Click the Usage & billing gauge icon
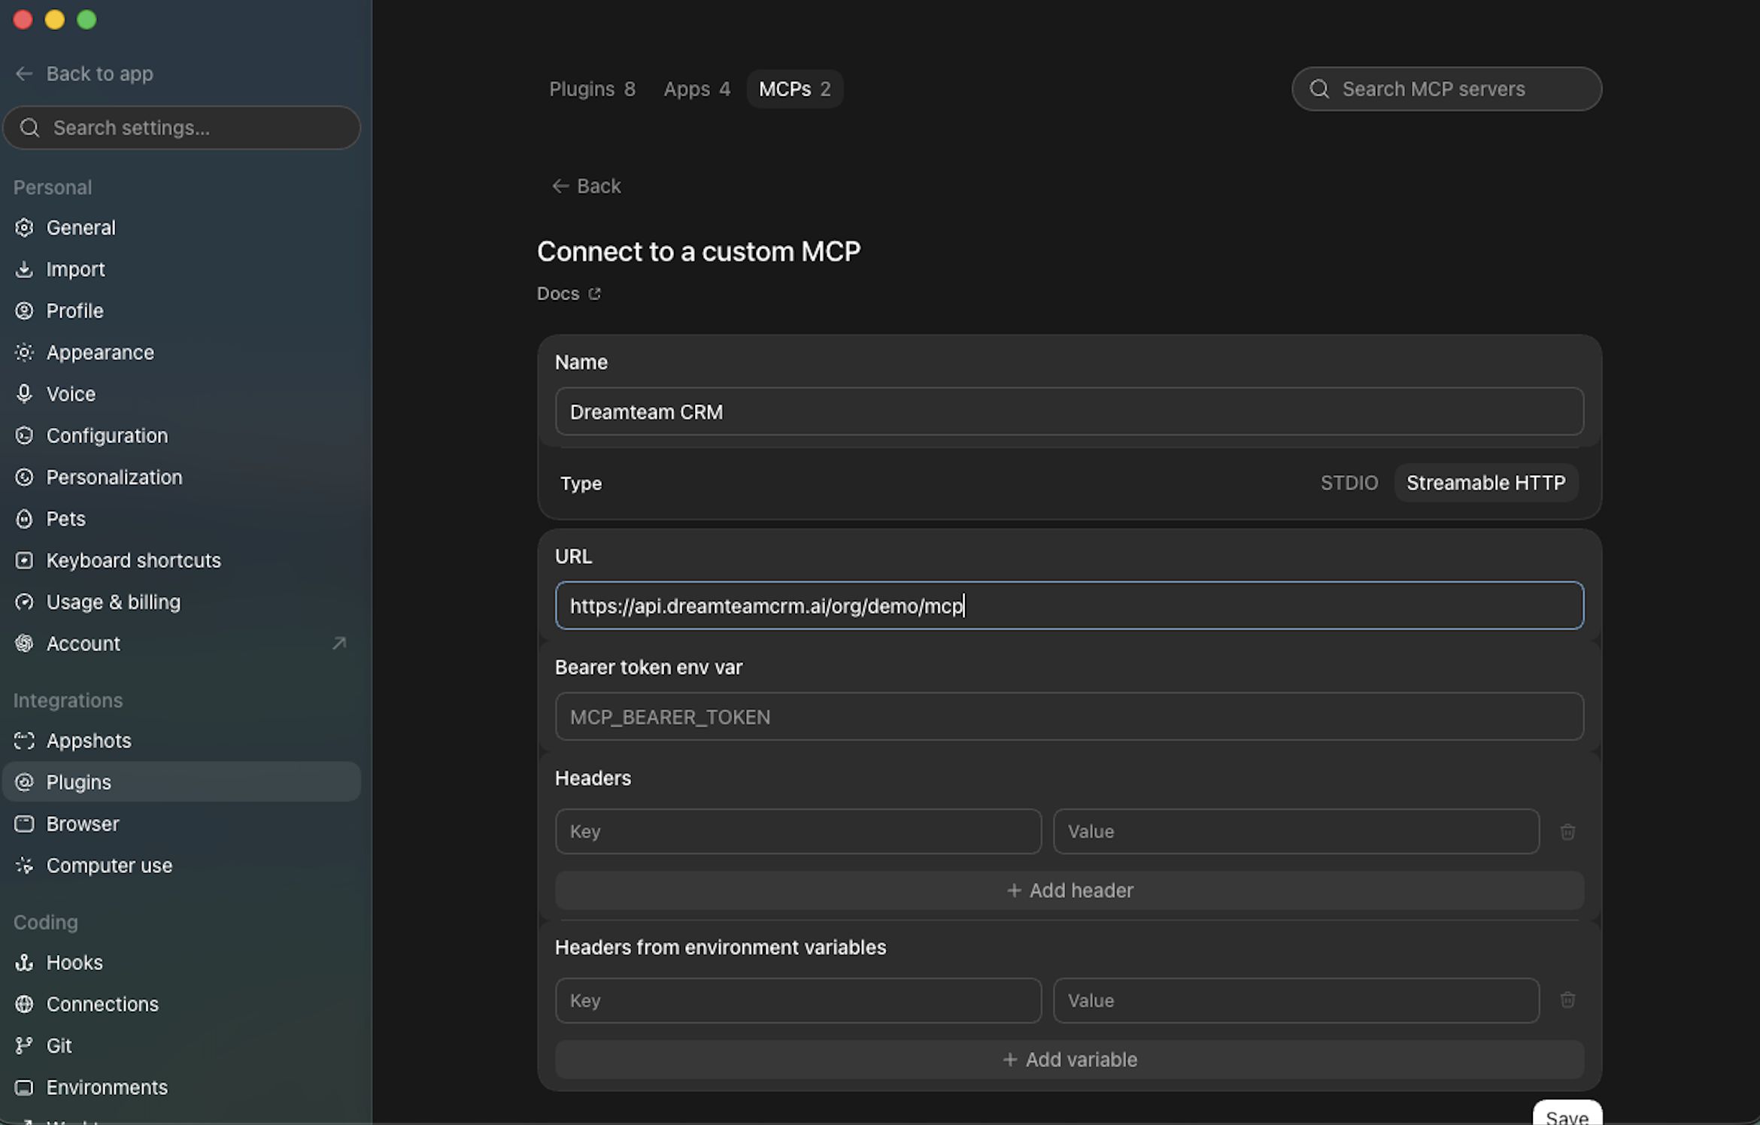This screenshot has height=1125, width=1760. click(x=24, y=602)
